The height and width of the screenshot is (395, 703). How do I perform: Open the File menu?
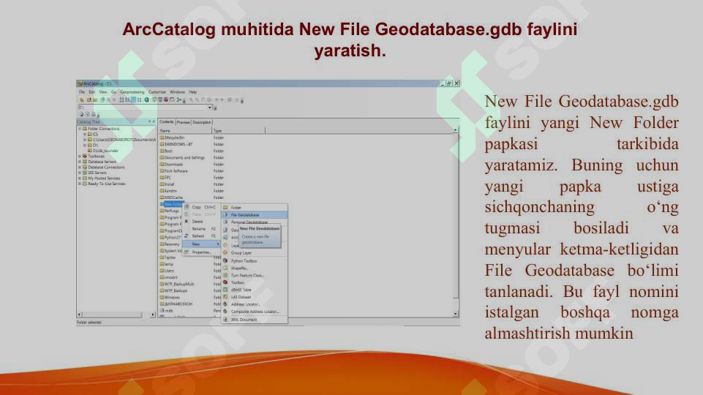coord(82,92)
